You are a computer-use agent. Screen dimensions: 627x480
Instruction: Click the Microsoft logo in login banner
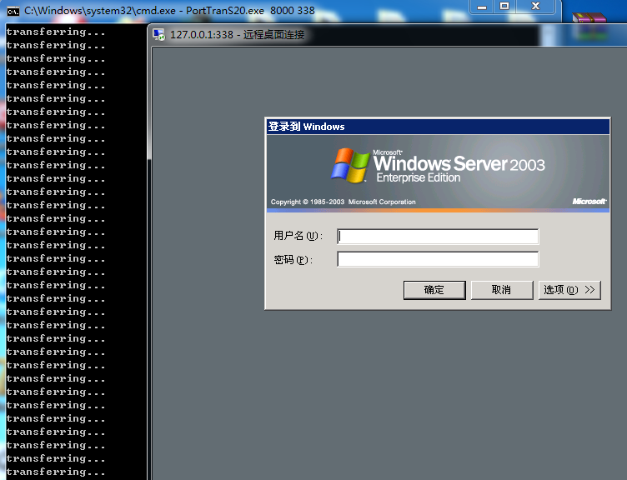tap(589, 202)
